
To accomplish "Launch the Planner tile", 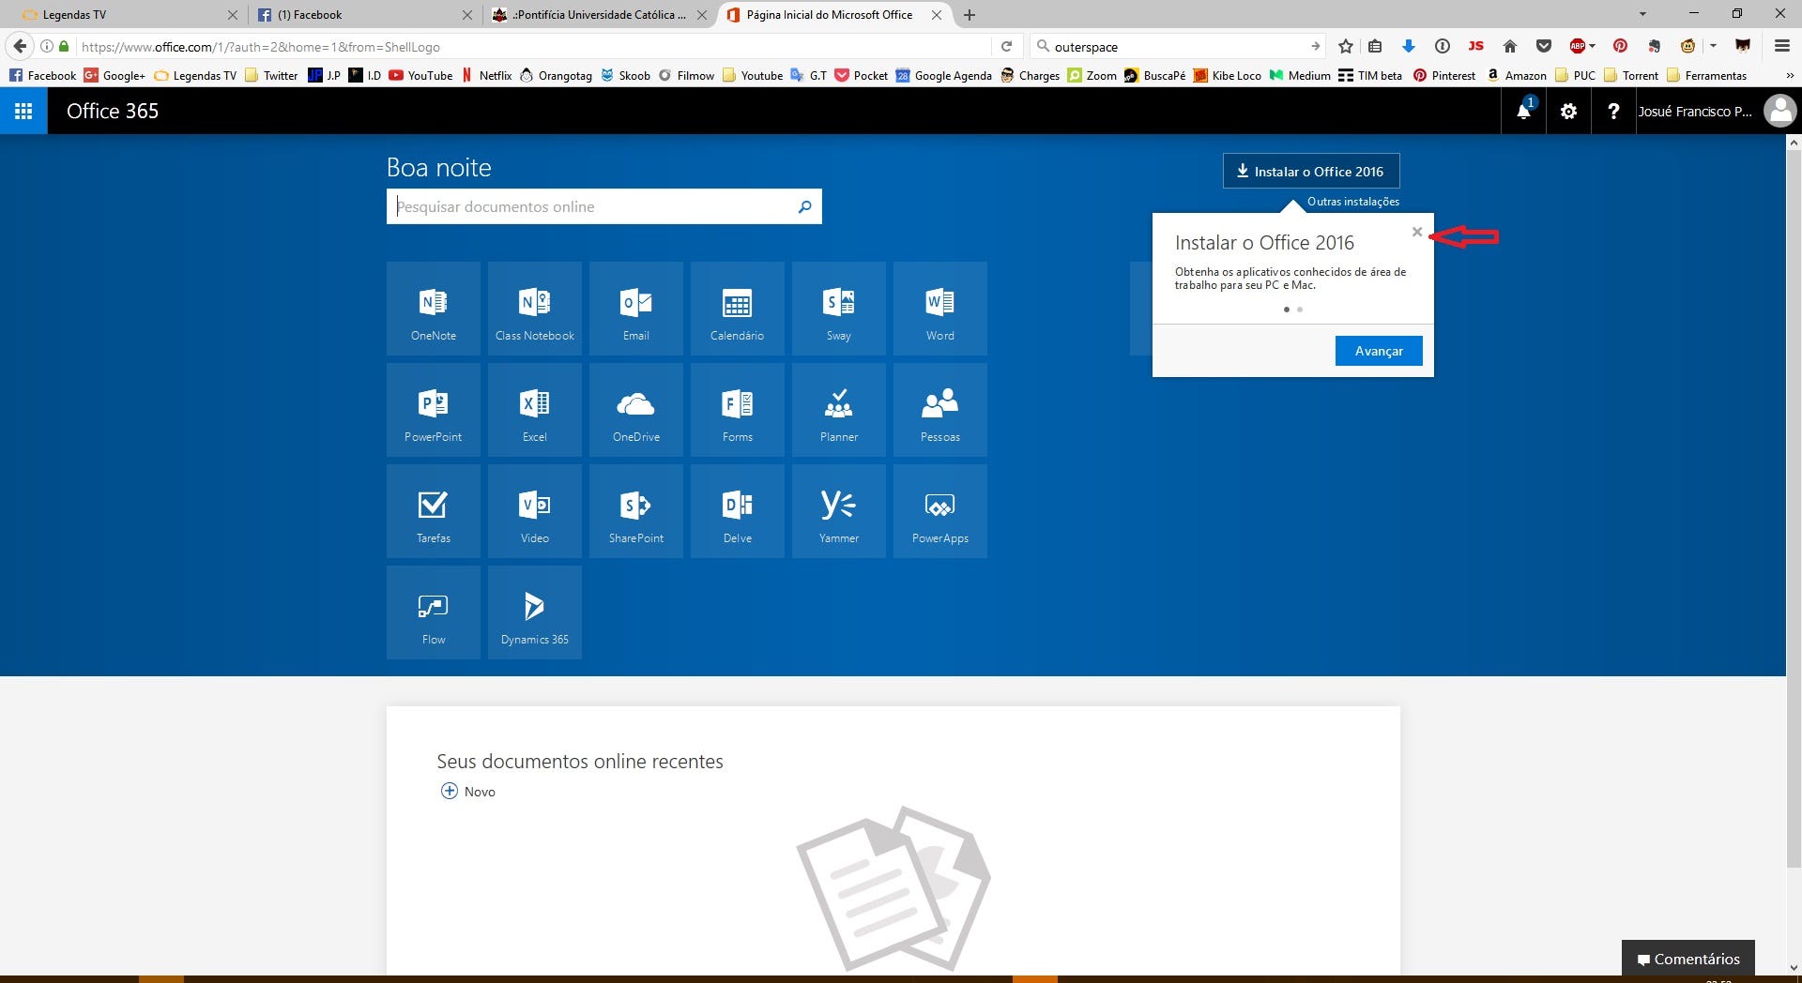I will coord(839,410).
